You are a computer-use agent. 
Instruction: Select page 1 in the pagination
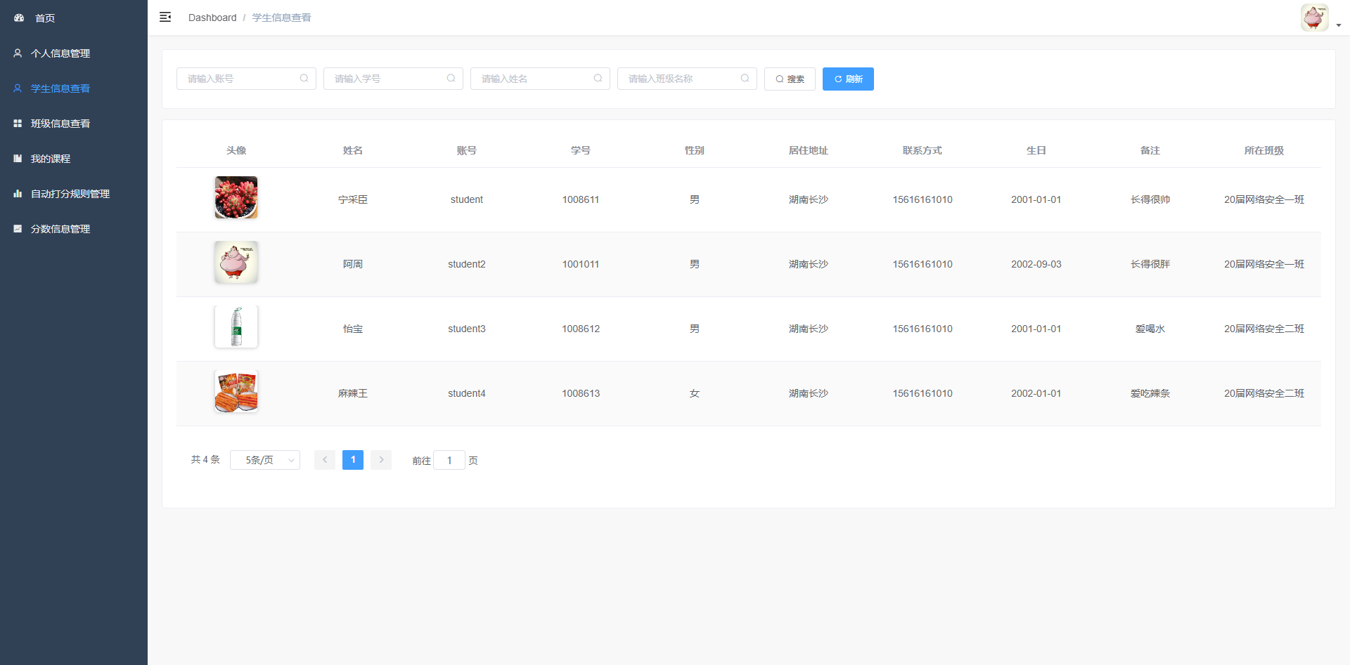click(x=353, y=460)
